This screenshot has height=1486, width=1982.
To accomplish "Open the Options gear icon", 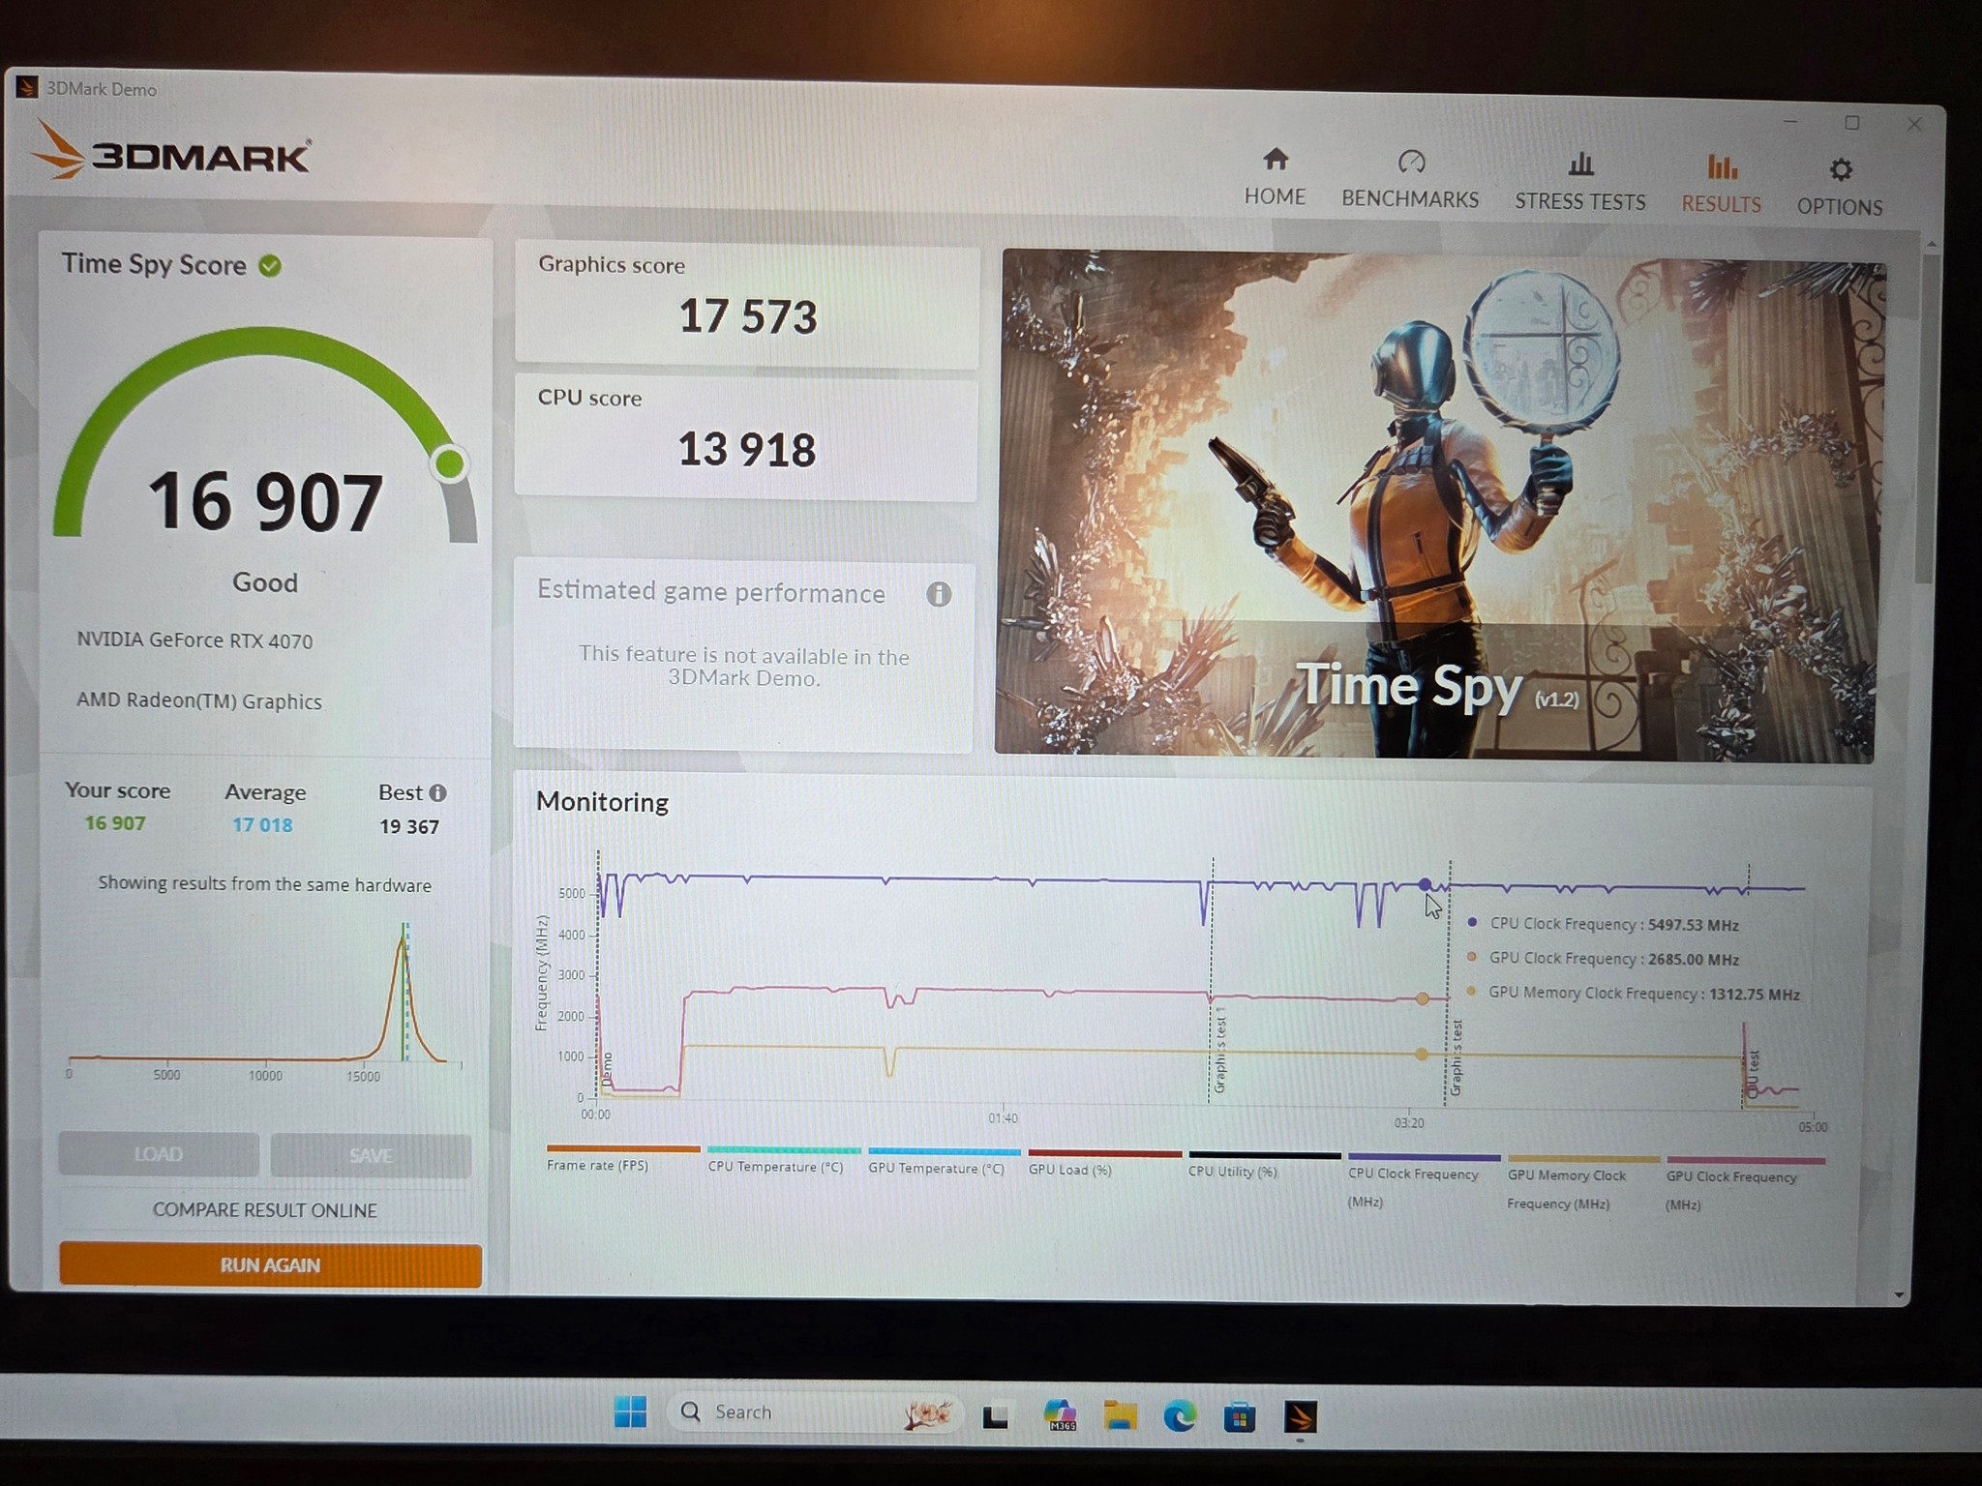I will coord(1841,169).
